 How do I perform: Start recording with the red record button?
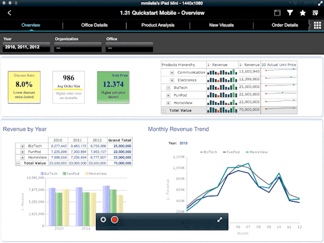(115, 220)
